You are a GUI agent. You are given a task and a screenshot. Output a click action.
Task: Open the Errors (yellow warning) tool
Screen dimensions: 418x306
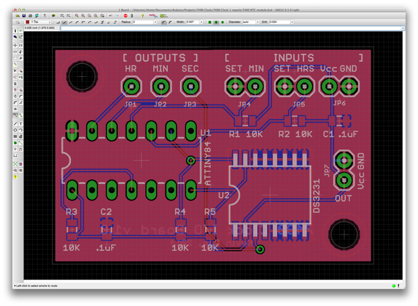click(16, 177)
